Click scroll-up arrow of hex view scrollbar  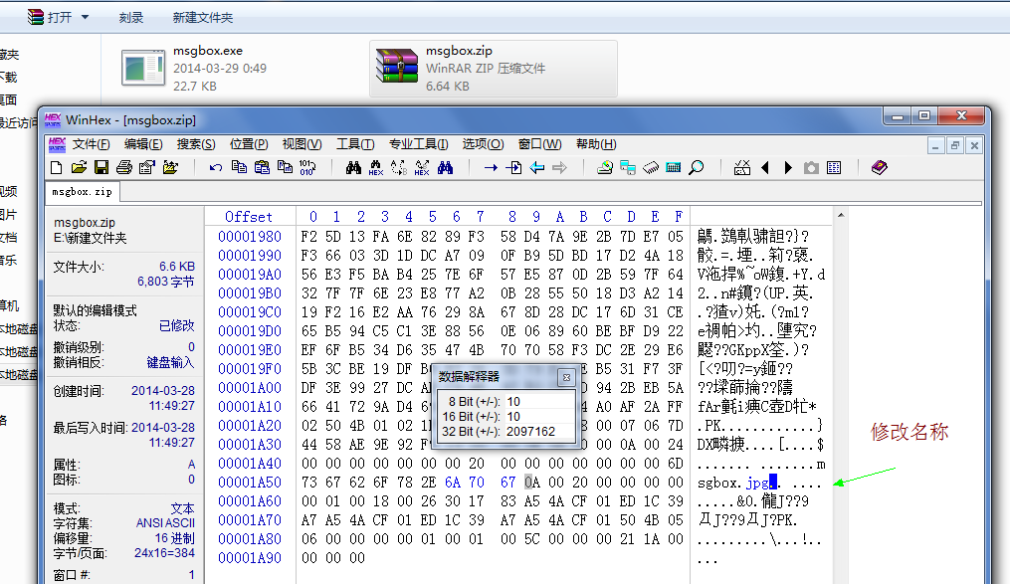(841, 215)
